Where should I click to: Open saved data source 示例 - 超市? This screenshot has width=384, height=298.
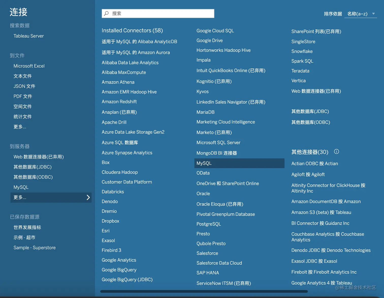(24, 238)
